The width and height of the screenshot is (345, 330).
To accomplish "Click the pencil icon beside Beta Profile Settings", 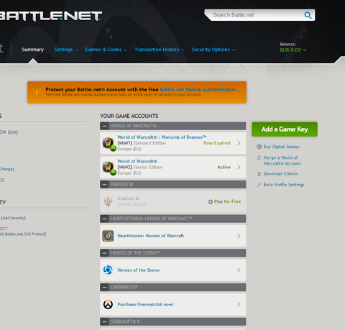I will (259, 185).
